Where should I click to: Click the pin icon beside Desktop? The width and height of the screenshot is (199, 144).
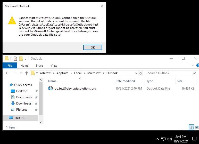tap(36, 91)
